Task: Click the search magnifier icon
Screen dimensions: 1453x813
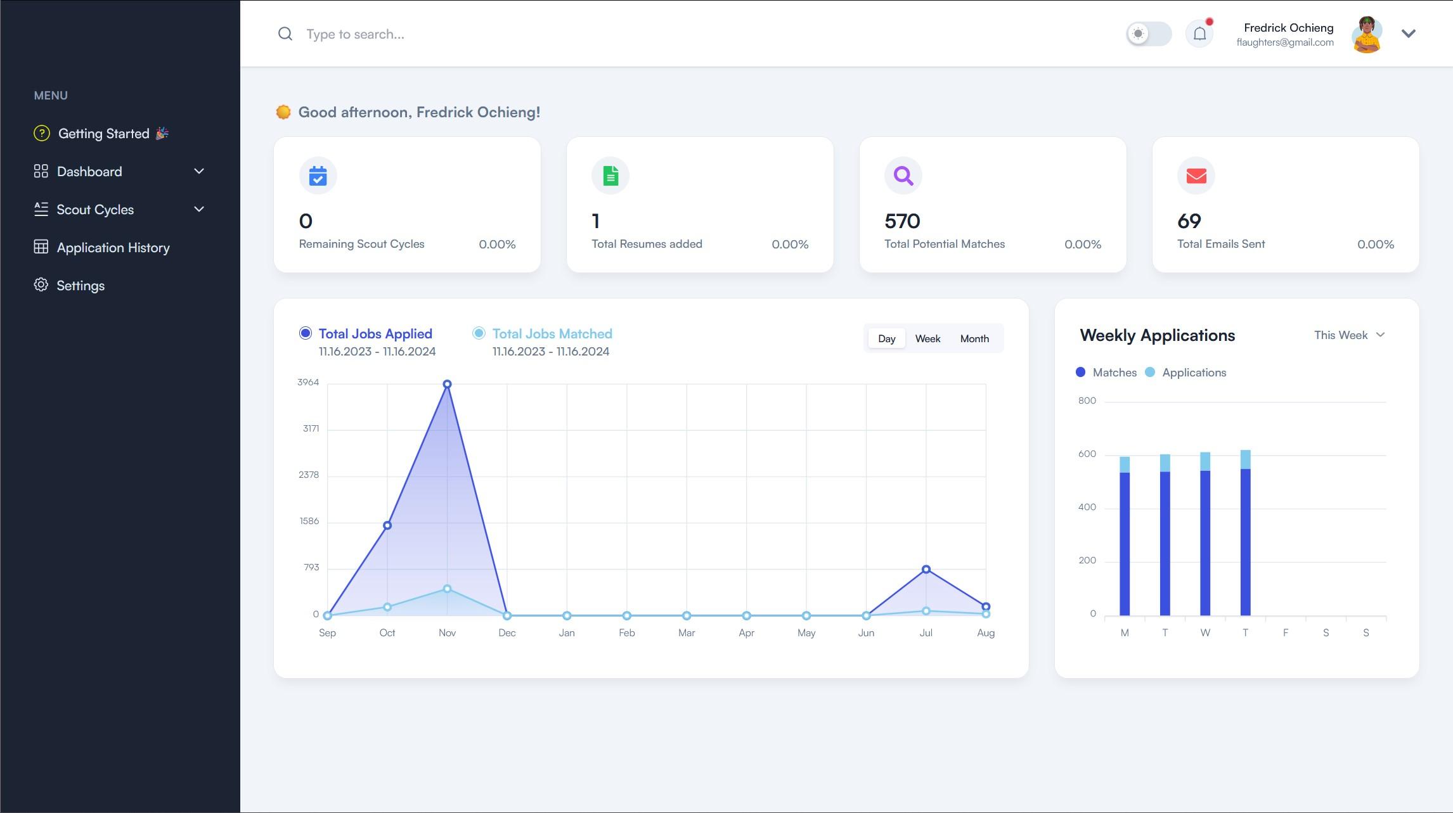Action: 285,34
